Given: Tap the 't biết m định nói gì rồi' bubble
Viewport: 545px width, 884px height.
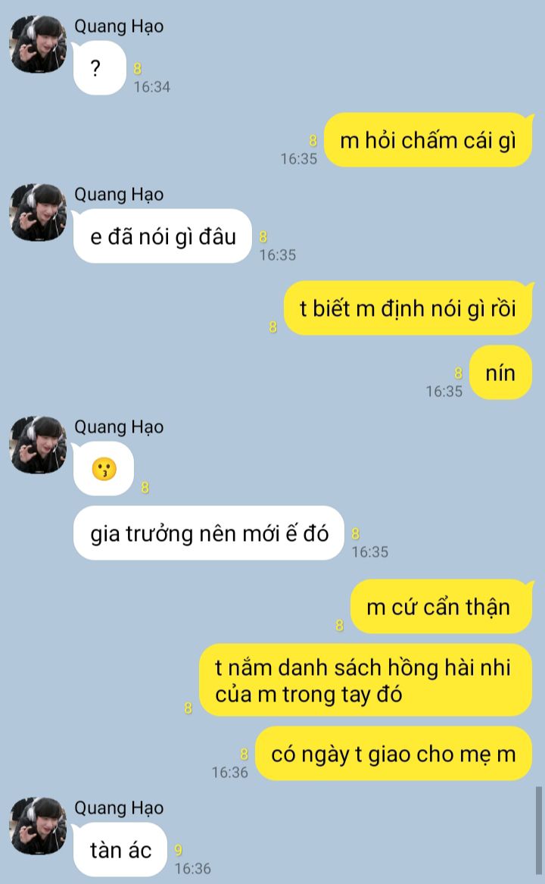Looking at the screenshot, I should (408, 308).
